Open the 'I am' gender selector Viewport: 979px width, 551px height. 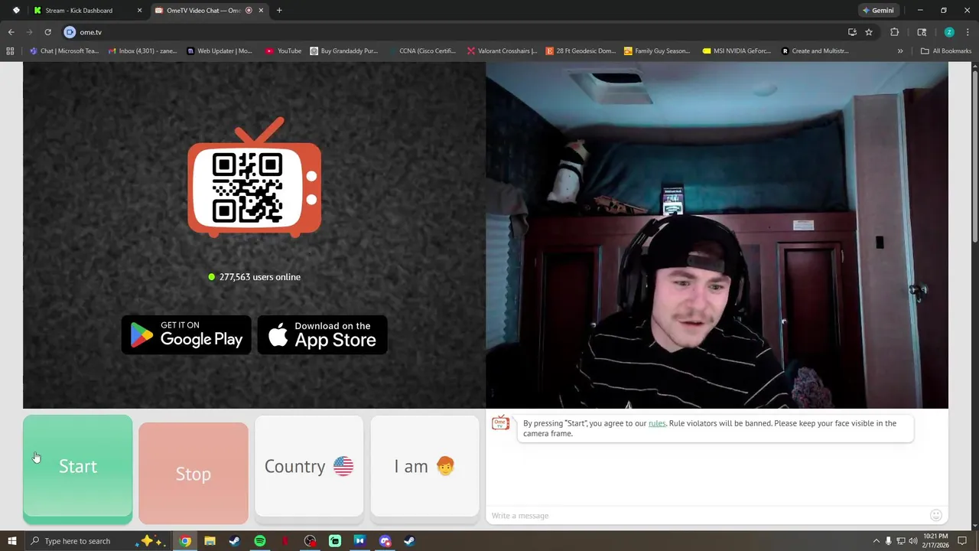click(x=424, y=466)
